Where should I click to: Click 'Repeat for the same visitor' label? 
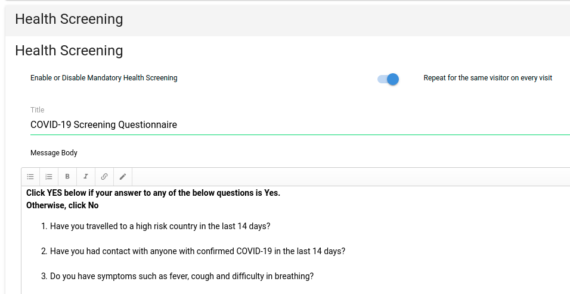pos(488,78)
